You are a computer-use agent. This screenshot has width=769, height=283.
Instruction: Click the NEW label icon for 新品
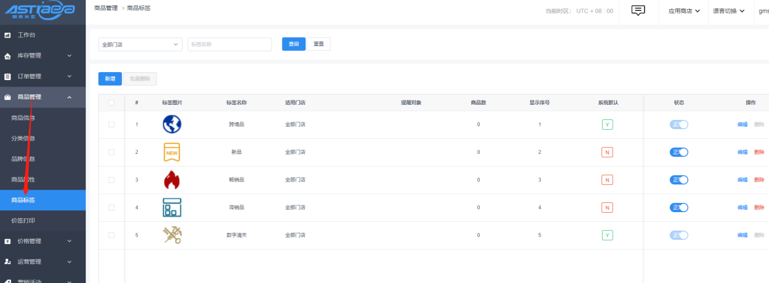coord(172,152)
